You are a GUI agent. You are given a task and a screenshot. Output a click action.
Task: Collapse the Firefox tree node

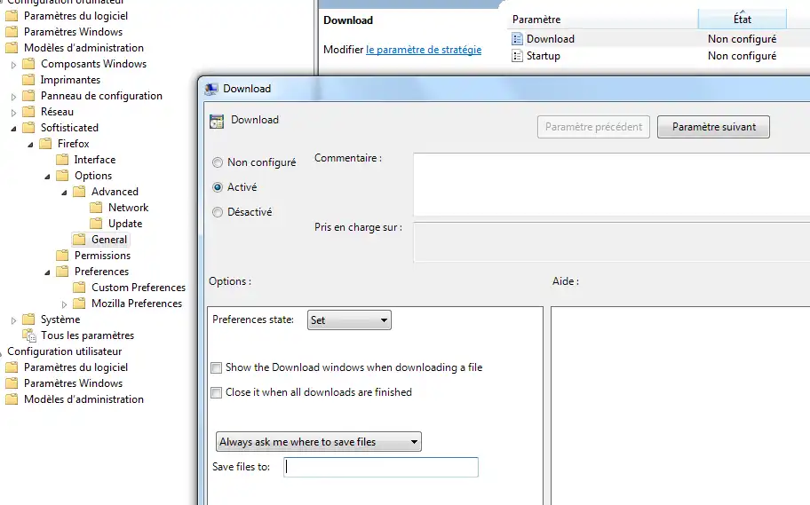30,145
